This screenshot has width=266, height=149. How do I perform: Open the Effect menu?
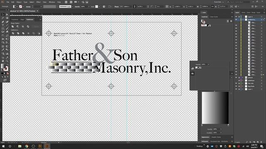(39, 2)
